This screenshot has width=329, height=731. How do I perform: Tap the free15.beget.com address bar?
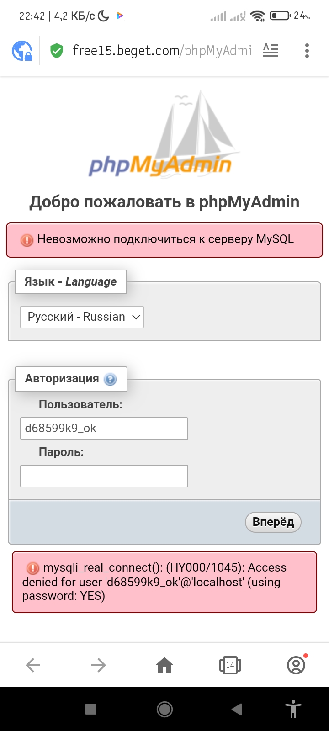click(162, 51)
